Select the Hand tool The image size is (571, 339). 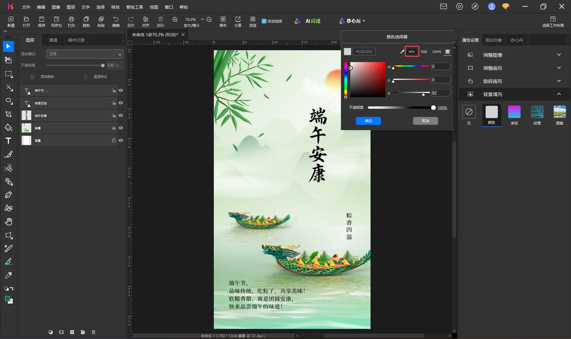pyautogui.click(x=8, y=222)
